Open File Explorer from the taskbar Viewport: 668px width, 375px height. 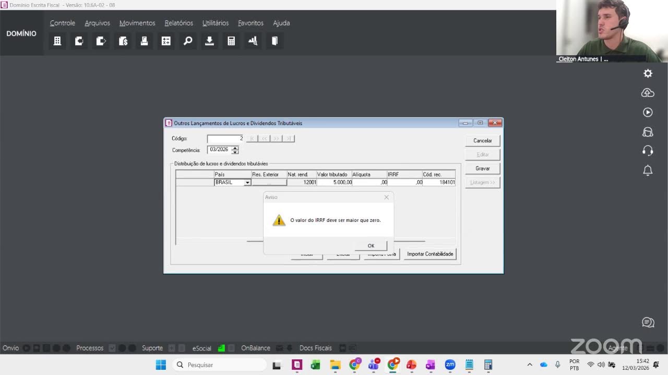point(335,365)
